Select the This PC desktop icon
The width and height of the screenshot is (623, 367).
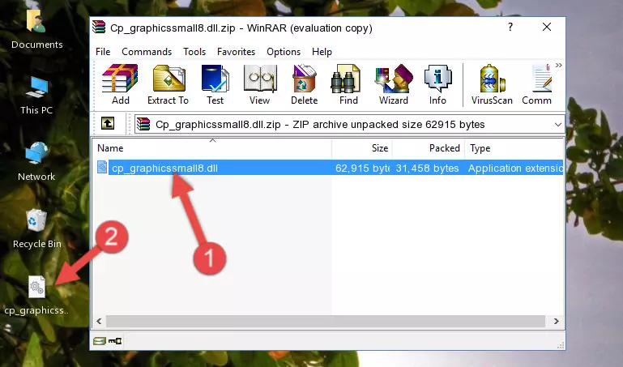click(36, 96)
